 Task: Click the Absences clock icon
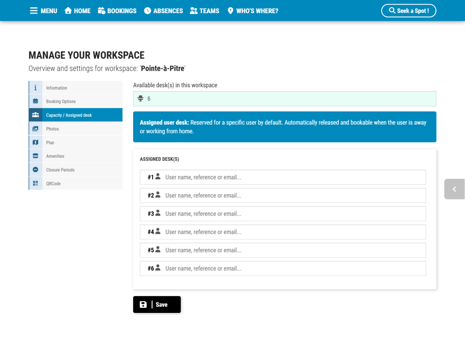(x=148, y=11)
